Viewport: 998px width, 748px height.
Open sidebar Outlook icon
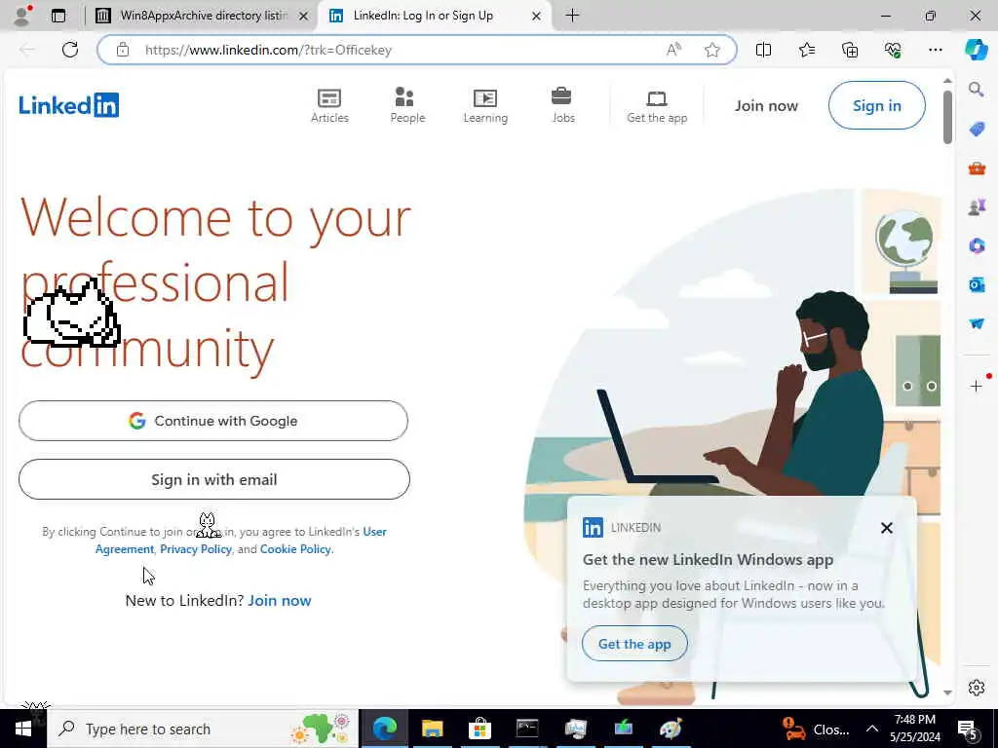pyautogui.click(x=977, y=284)
